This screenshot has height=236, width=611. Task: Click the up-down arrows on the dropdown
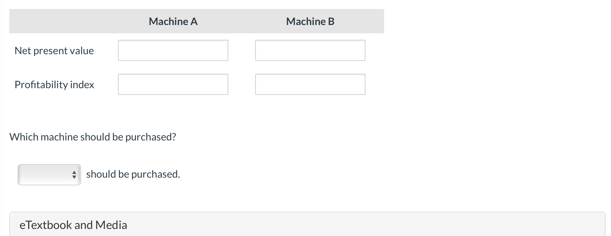tap(74, 174)
